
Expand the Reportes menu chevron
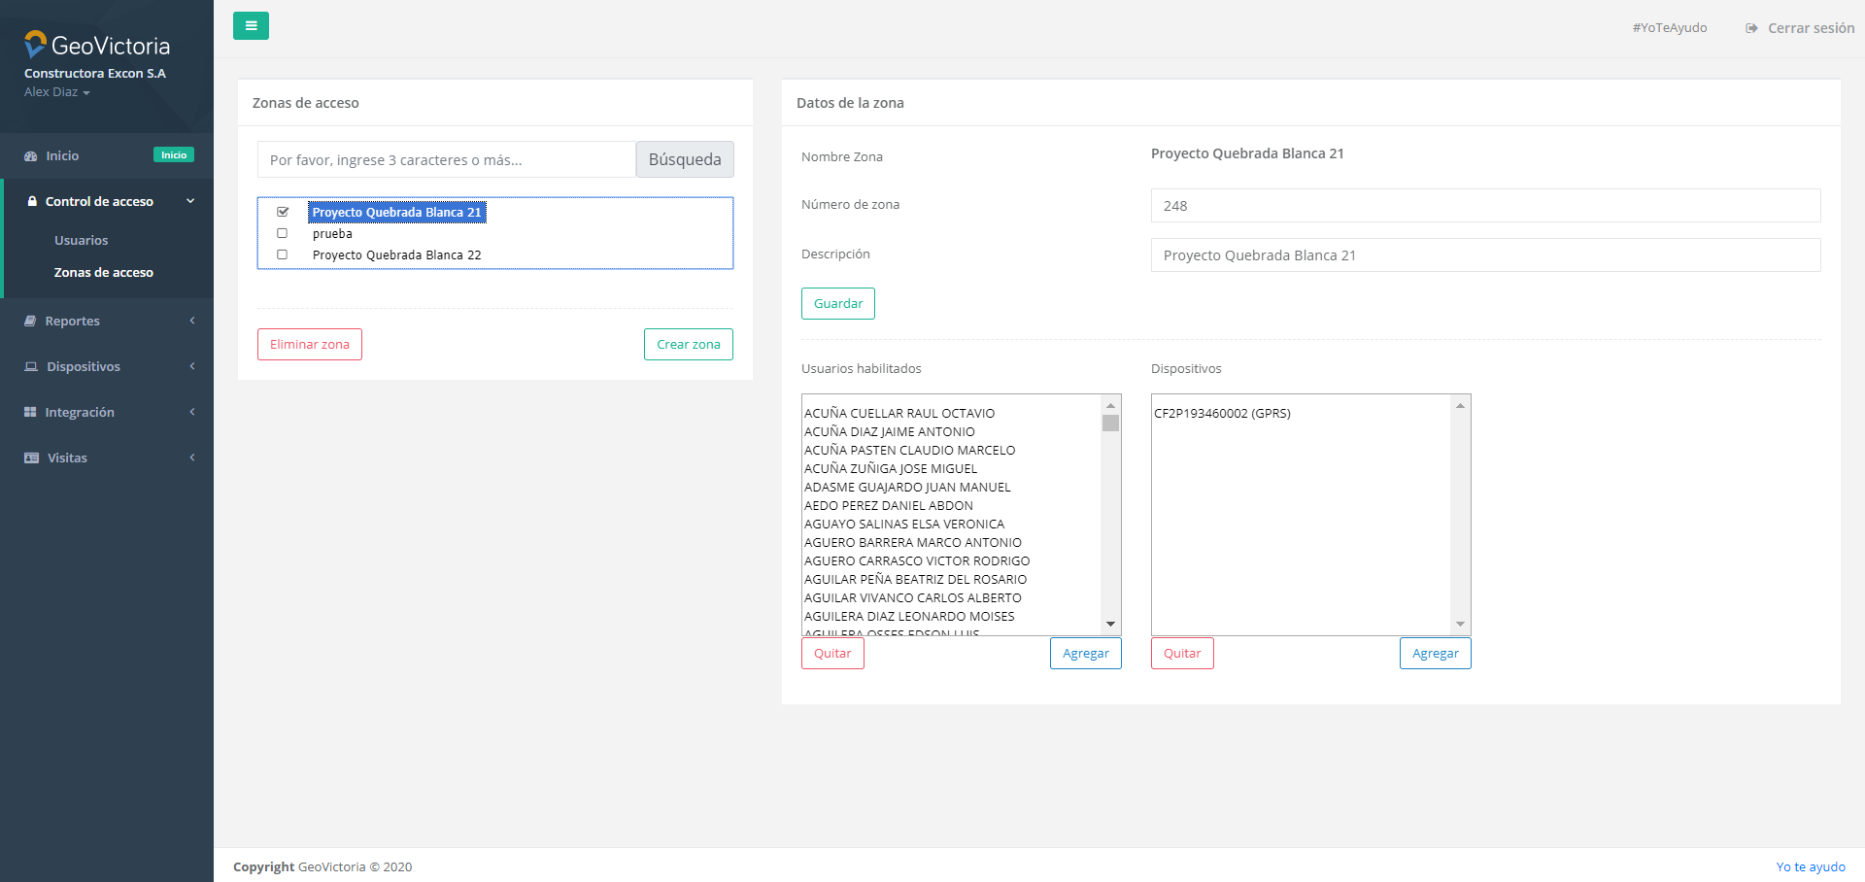(x=192, y=321)
